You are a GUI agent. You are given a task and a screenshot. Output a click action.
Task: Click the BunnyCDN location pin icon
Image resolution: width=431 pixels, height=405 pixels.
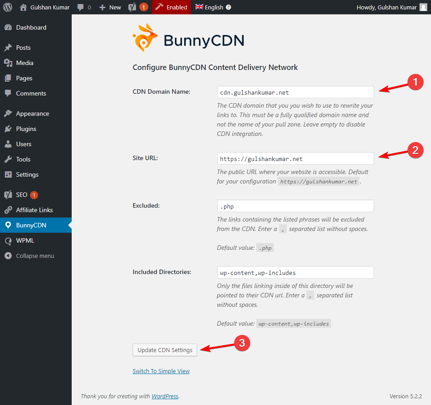(8, 225)
